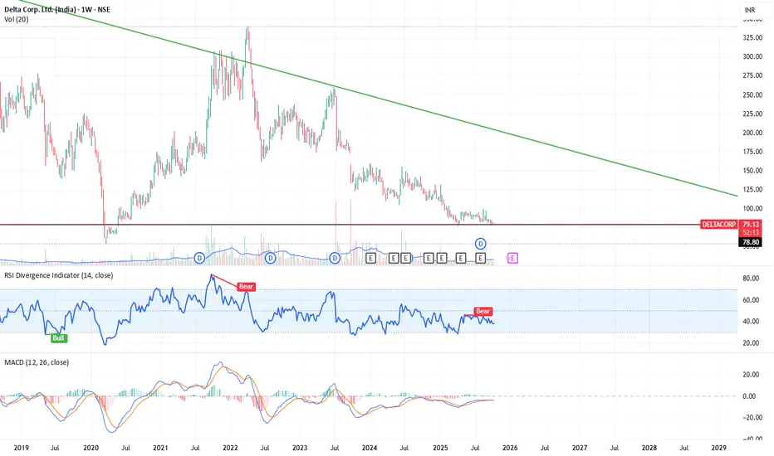
Task: Click the RSI Divergence Indicator legend
Action: point(58,275)
